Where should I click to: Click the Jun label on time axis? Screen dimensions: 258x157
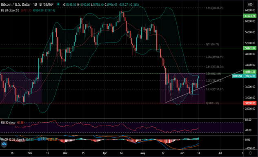click(x=182, y=153)
